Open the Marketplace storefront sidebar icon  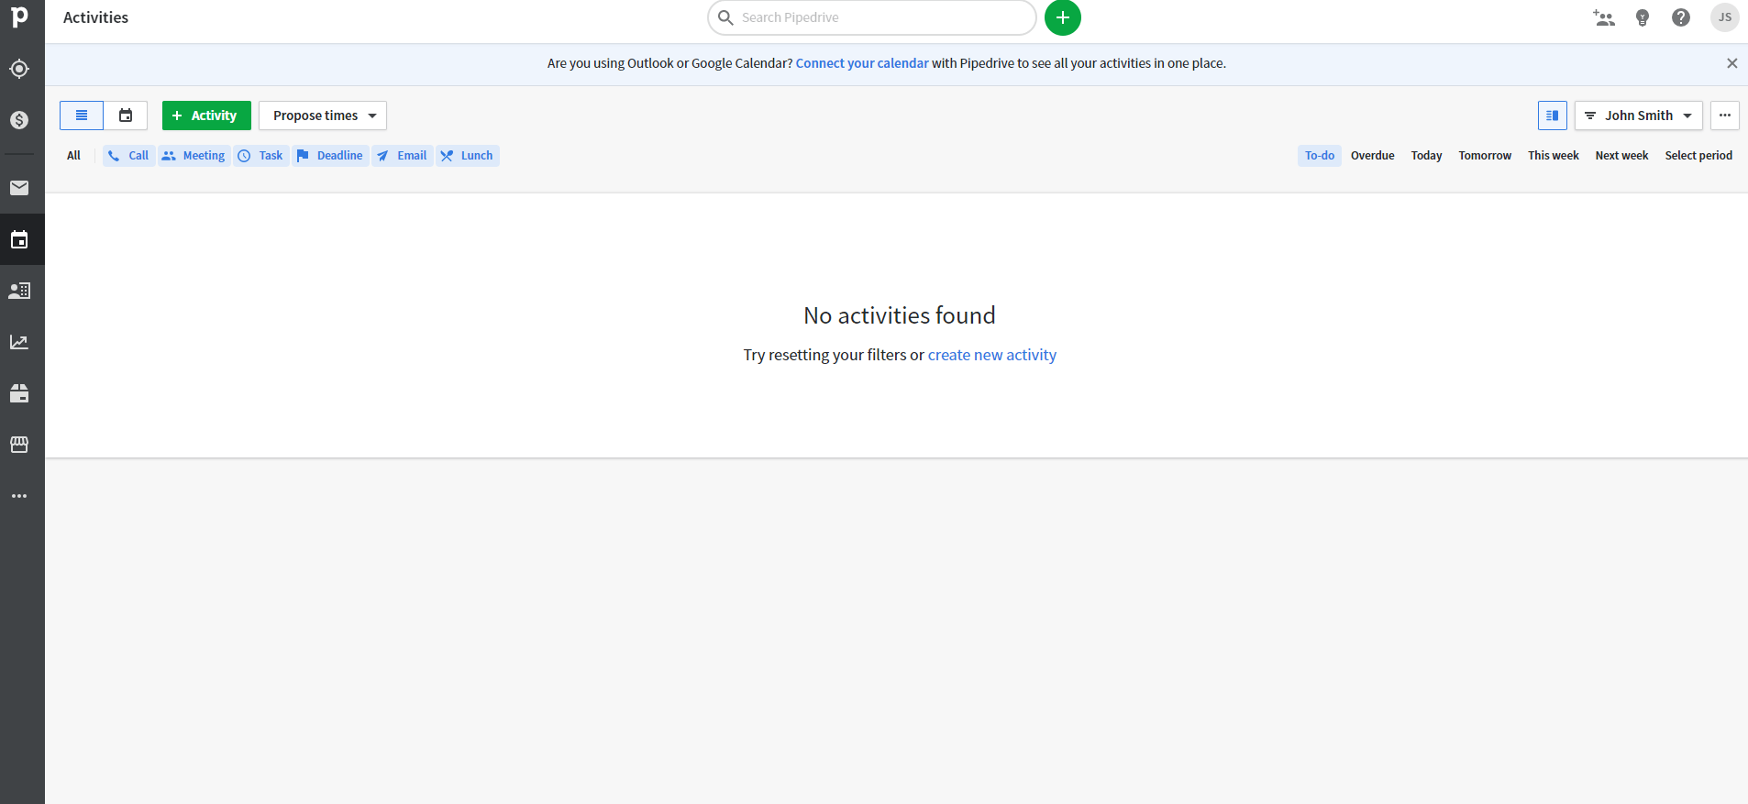point(19,445)
